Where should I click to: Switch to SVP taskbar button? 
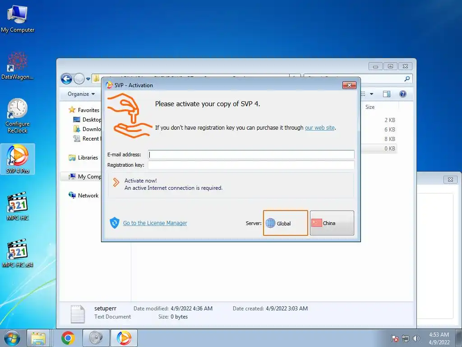(124, 338)
